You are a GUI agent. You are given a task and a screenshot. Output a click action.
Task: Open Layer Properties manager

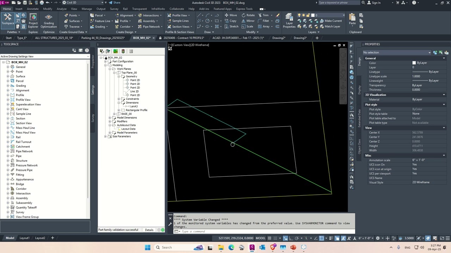pos(289,21)
